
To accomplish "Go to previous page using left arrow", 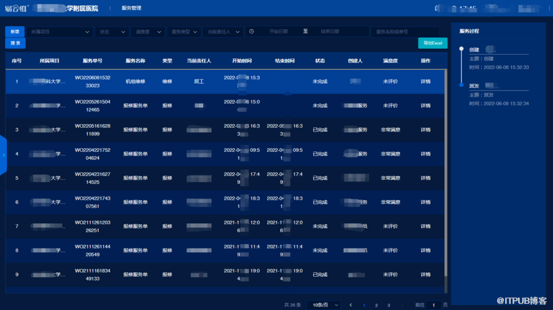I will point(352,305).
